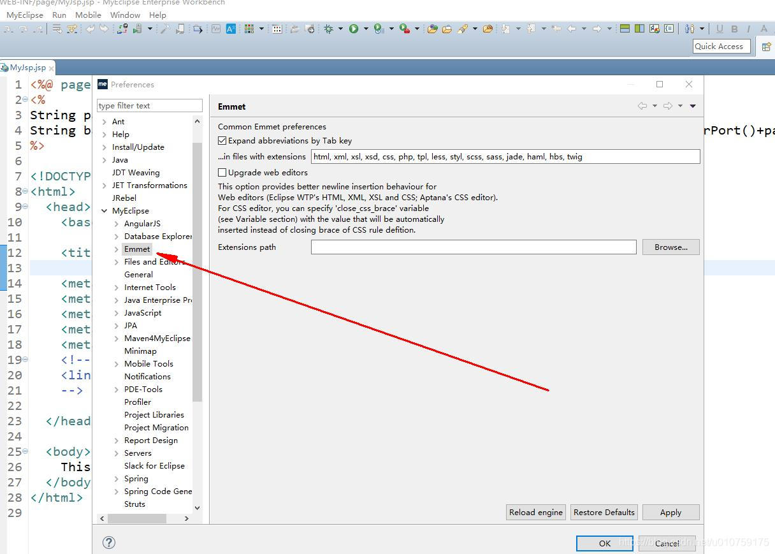Click the tree scroll-down arrow
This screenshot has height=554, width=775.
coord(197,507)
